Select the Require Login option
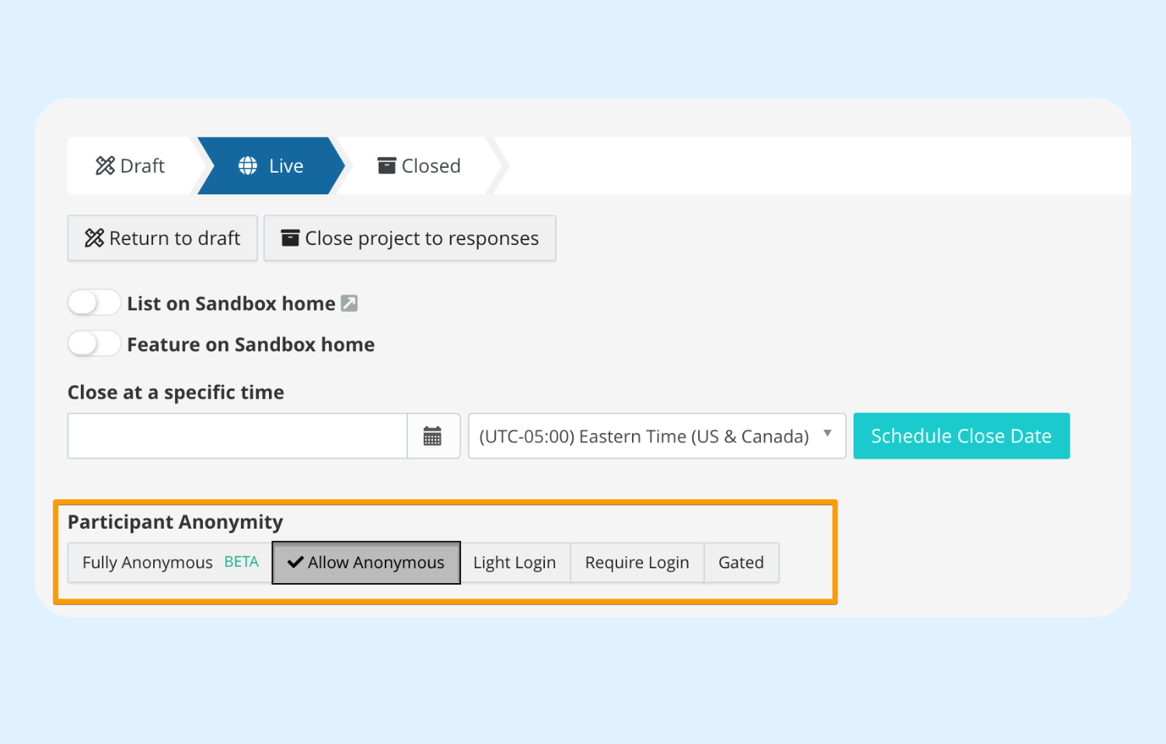The image size is (1166, 744). [637, 562]
